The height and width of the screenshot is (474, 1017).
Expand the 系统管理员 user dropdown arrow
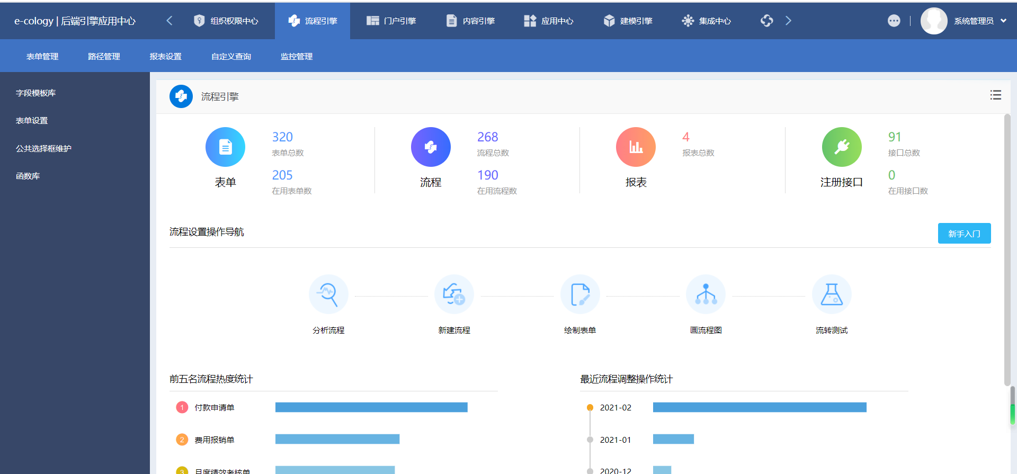pos(1003,21)
